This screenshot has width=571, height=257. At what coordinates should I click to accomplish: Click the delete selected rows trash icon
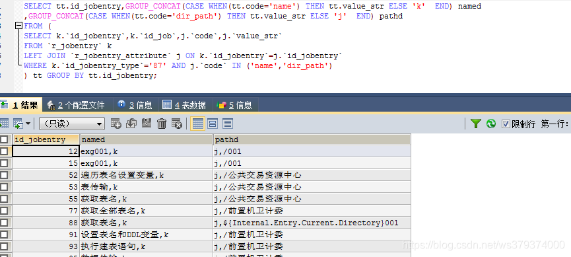(161, 124)
